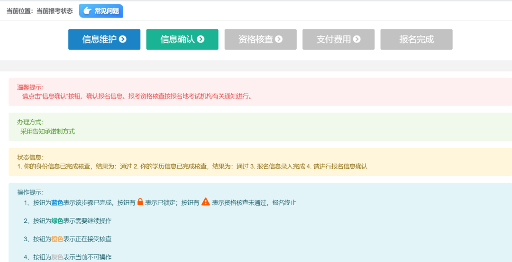Click the arrow icon on 信息维护
Screen dimensions: 512x262
click(x=122, y=39)
